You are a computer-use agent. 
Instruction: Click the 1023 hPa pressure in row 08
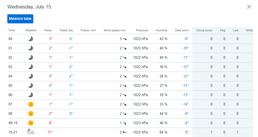pos(140,113)
